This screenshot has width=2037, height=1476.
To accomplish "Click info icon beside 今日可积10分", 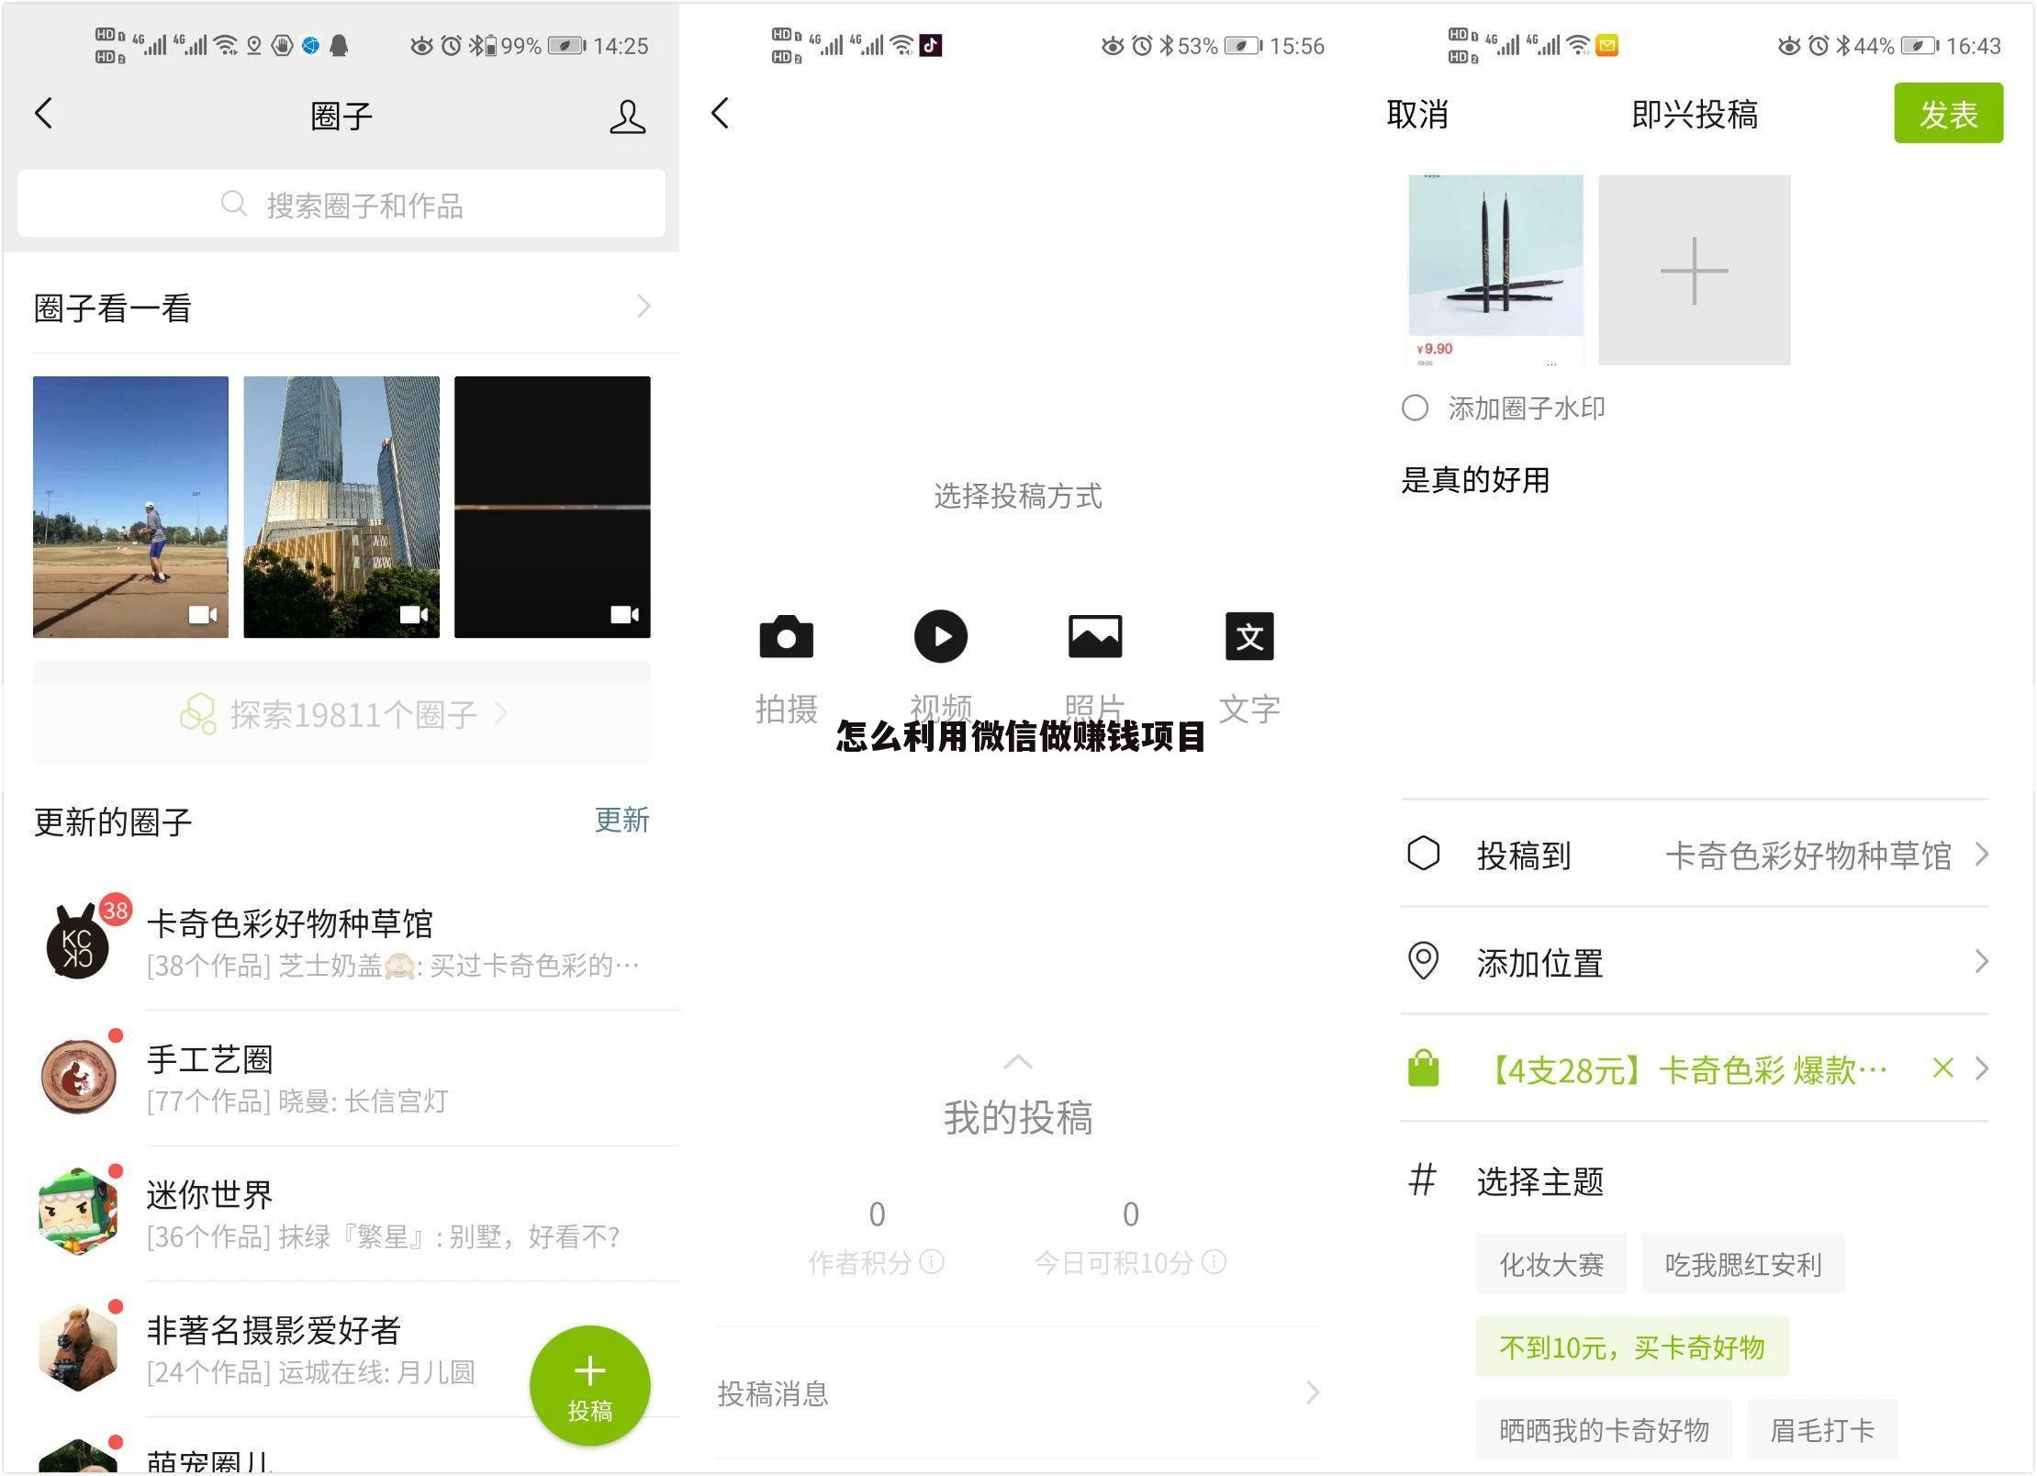I will click(1214, 1262).
